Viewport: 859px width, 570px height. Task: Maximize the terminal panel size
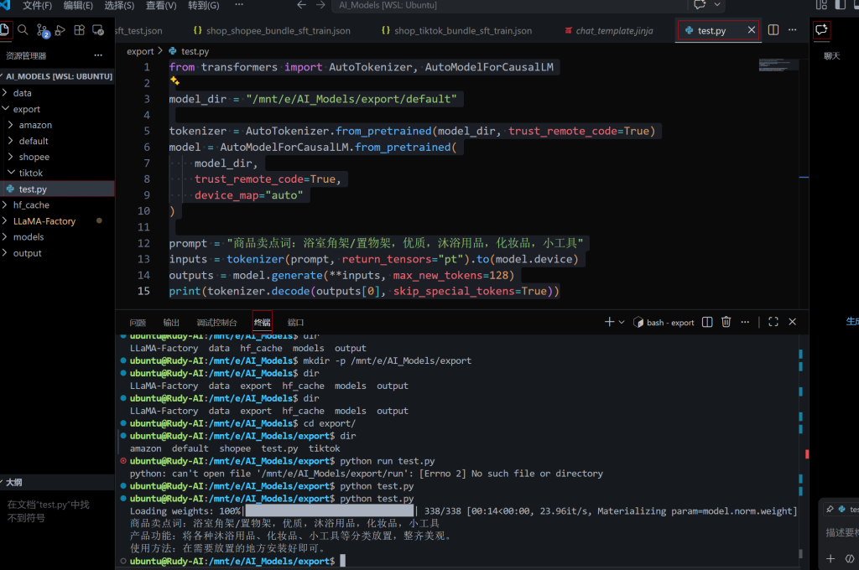point(773,322)
